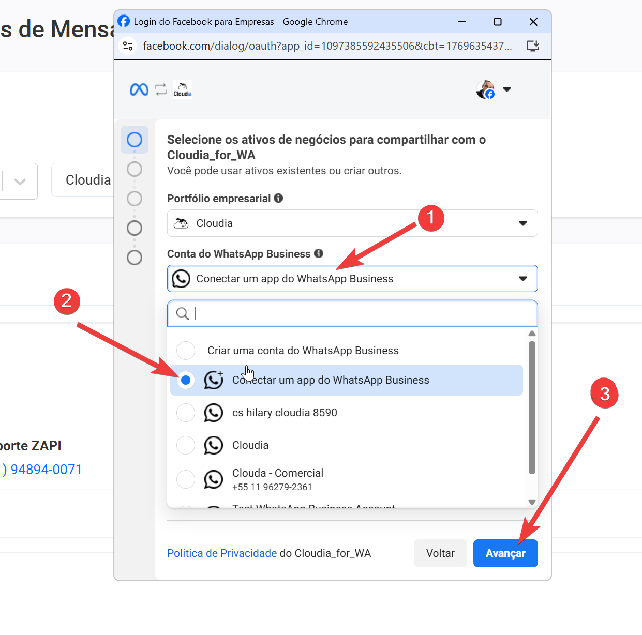Select radio for cs hilary cloudia 8590
Screen dimensions: 642x635
tap(186, 413)
